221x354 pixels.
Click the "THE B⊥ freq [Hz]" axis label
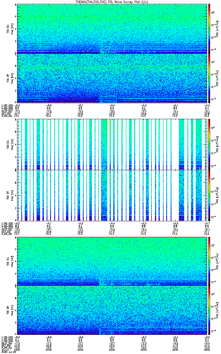pos(10,261)
